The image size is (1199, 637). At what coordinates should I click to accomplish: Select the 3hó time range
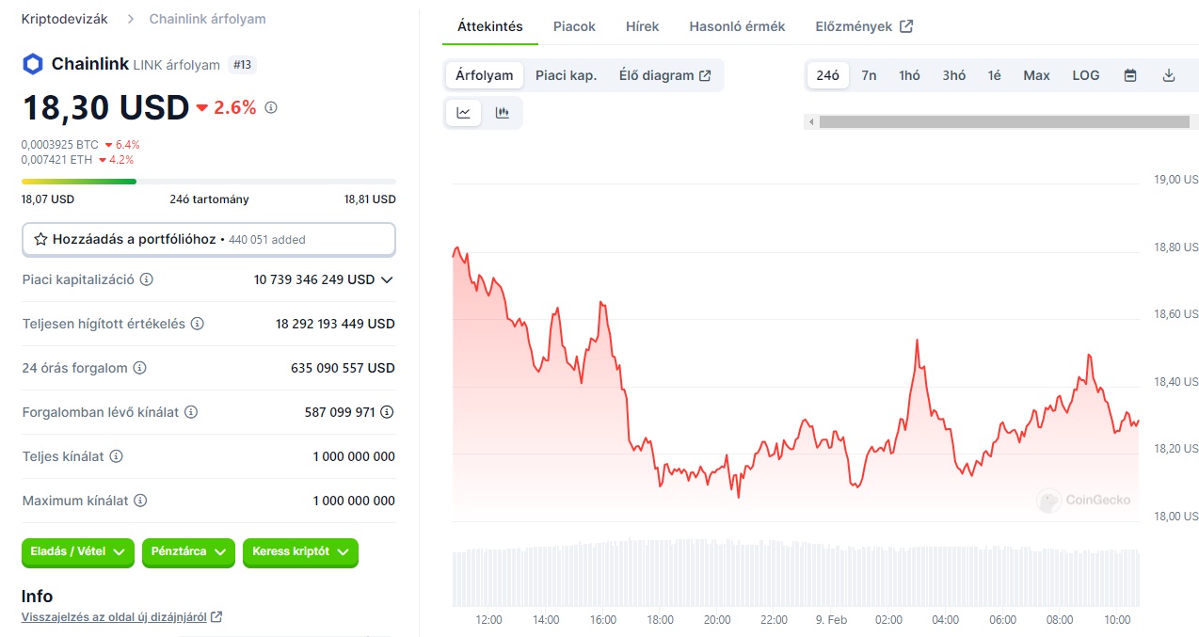[x=954, y=75]
